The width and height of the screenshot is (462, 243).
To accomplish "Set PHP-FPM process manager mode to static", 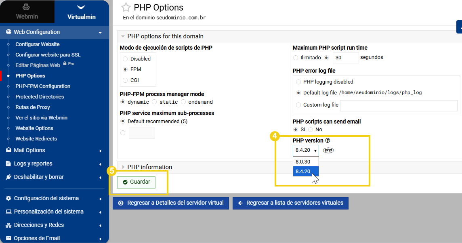I will [x=154, y=102].
